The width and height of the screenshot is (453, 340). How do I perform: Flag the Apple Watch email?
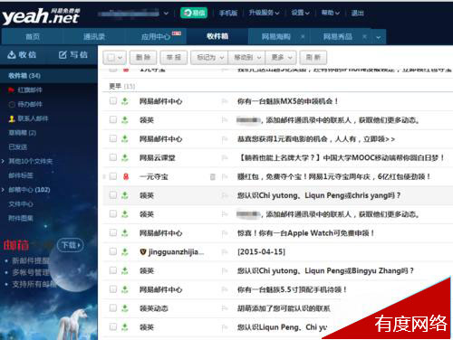pos(225,233)
